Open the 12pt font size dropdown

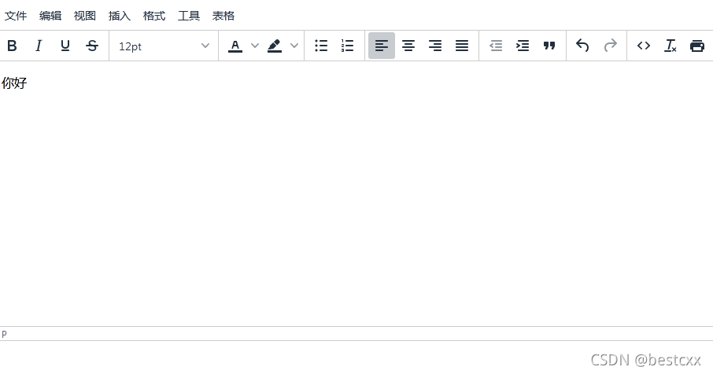[164, 46]
